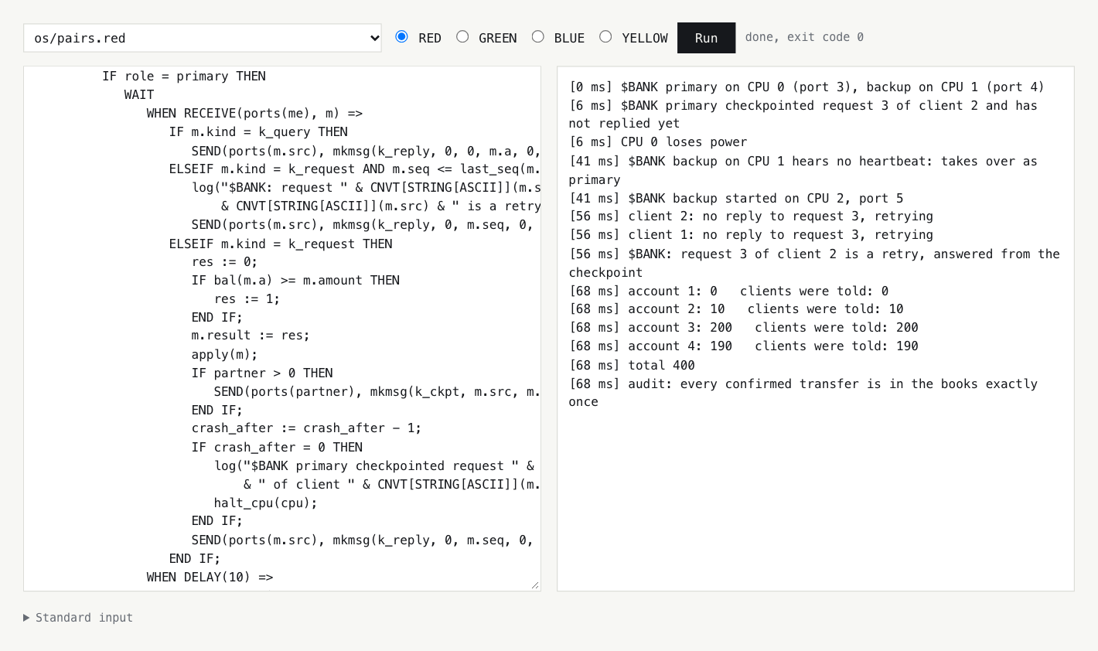
Task: Click output line '[68 ms] total 400'
Action: 632,365
